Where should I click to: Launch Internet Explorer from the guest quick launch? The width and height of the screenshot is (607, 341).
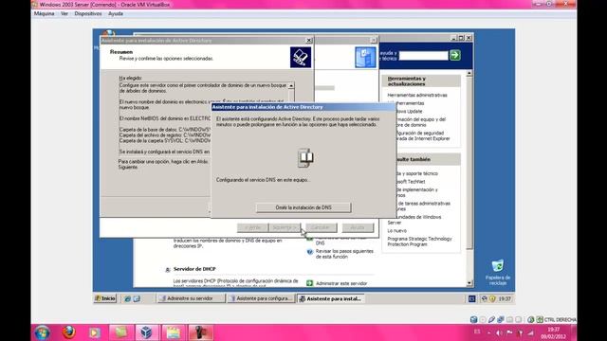[127, 298]
